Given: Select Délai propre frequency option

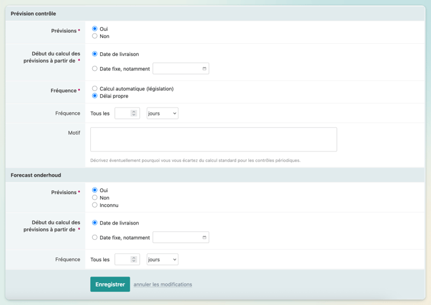Looking at the screenshot, I should pyautogui.click(x=95, y=96).
